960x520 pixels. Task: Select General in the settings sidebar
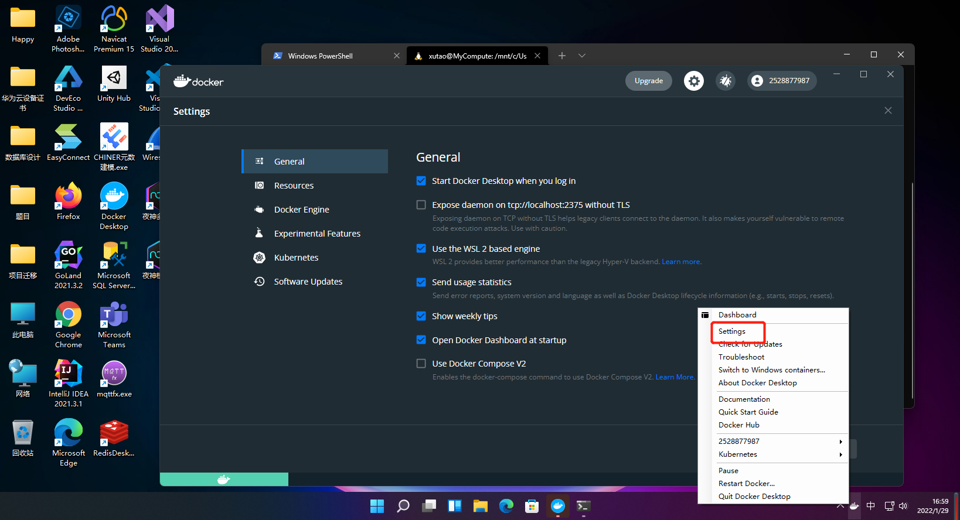315,162
